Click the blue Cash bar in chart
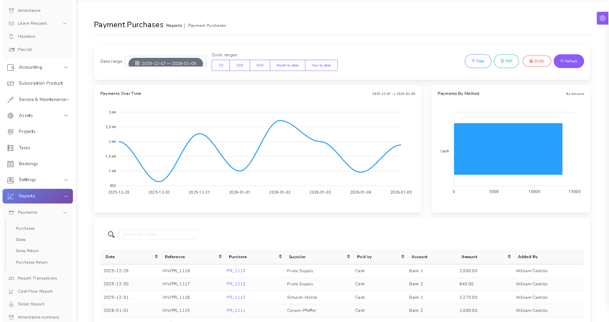Viewport: 609px width, 322px height. (x=508, y=149)
